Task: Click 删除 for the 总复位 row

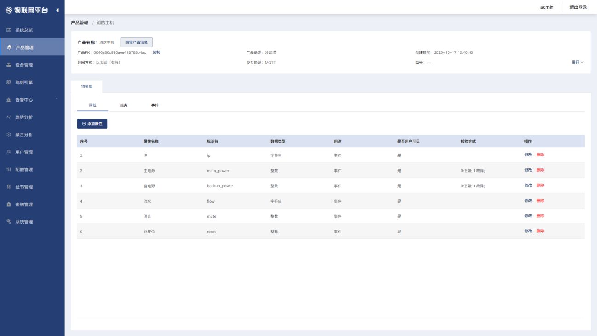Action: pyautogui.click(x=540, y=231)
